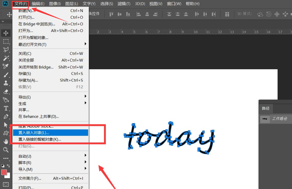Click the Ps application logo
The width and height of the screenshot is (292, 189).
pos(6,4)
